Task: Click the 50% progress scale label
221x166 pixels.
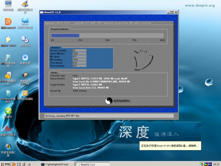Action: (x=108, y=40)
